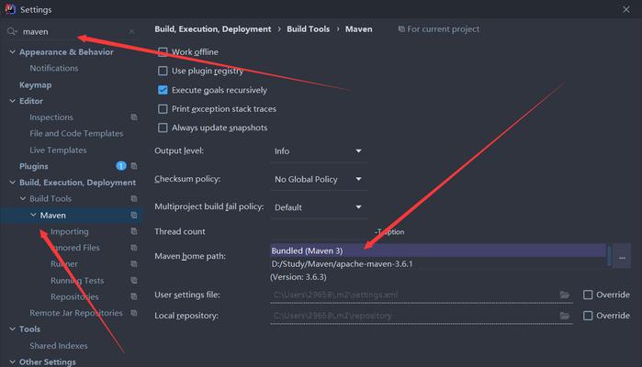Check Override for User settings file
This screenshot has width=642, height=367.
click(x=588, y=295)
